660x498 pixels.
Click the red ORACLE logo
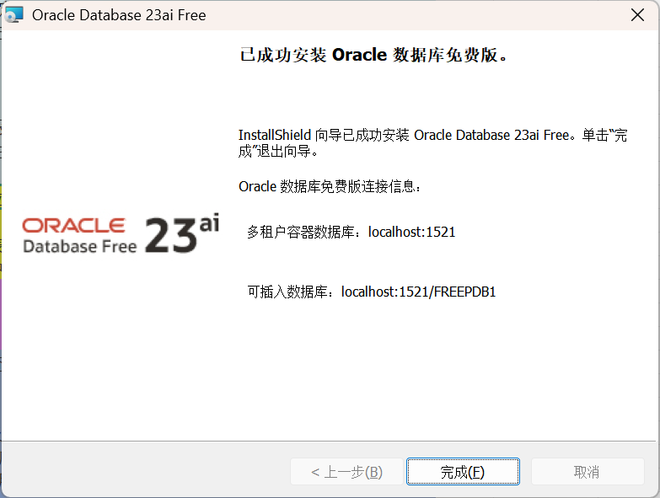coord(73,226)
